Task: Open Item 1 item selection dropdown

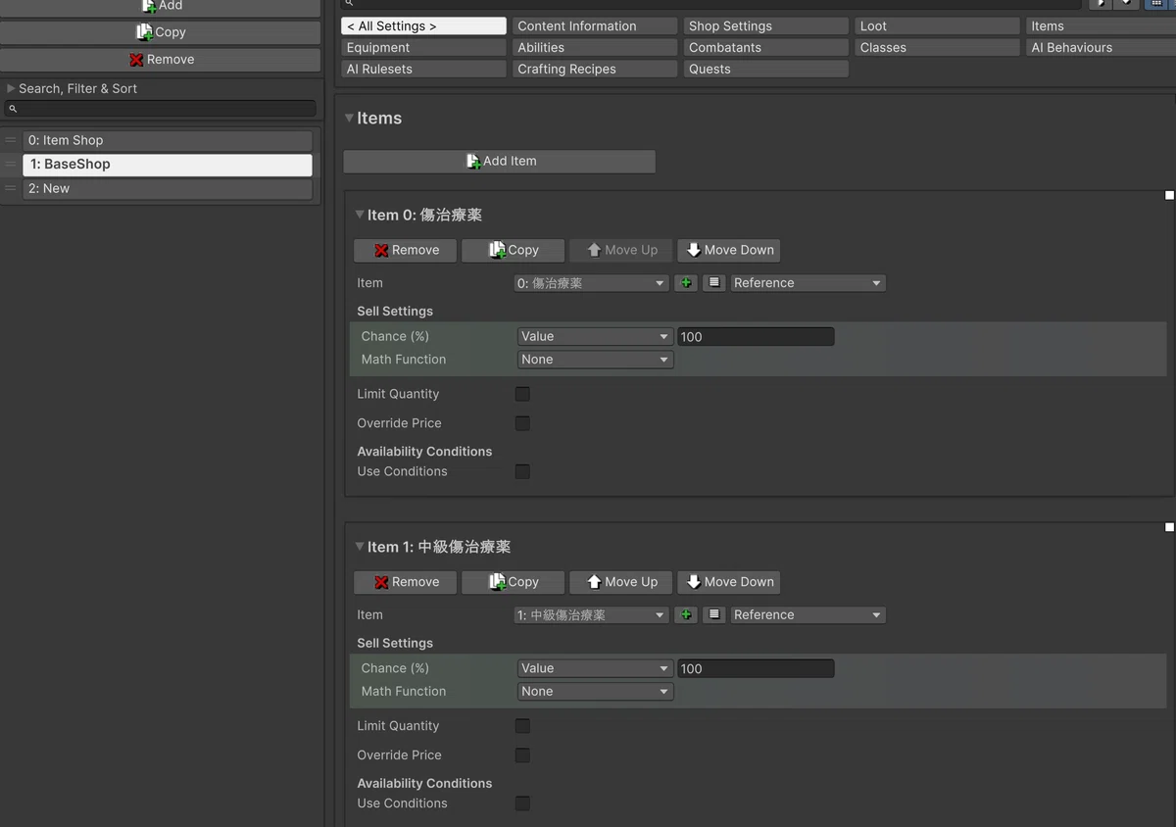Action: [592, 615]
